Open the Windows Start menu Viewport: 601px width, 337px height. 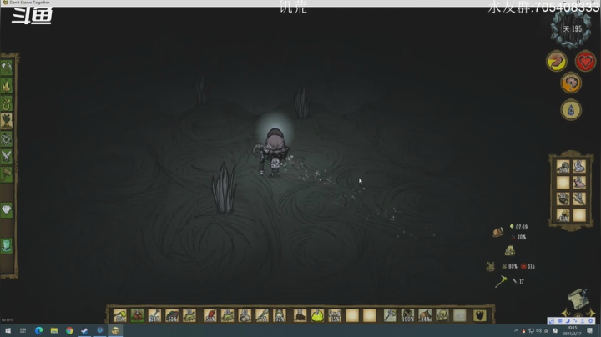[x=8, y=330]
